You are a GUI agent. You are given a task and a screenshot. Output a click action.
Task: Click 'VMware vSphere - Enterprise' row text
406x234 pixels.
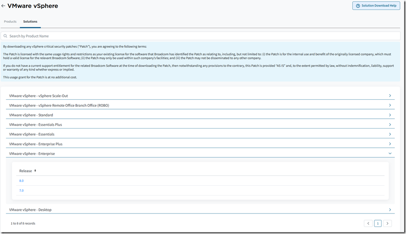pos(32,154)
